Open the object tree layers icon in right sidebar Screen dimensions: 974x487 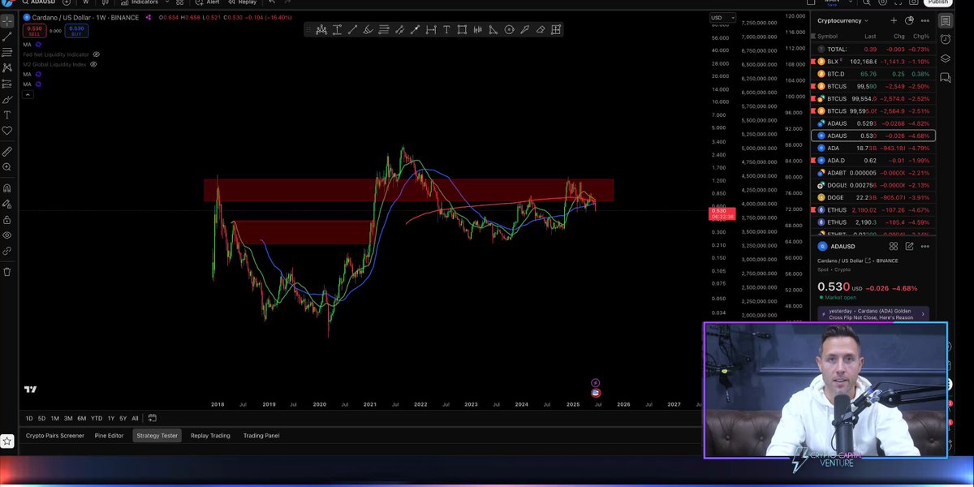point(946,58)
